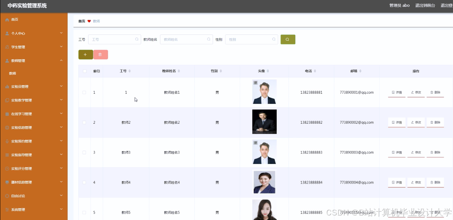Click the icon beside 器材信息管理

pyautogui.click(x=7, y=183)
